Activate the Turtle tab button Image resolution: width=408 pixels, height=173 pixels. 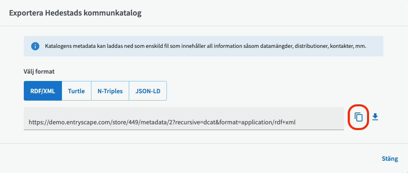point(76,91)
